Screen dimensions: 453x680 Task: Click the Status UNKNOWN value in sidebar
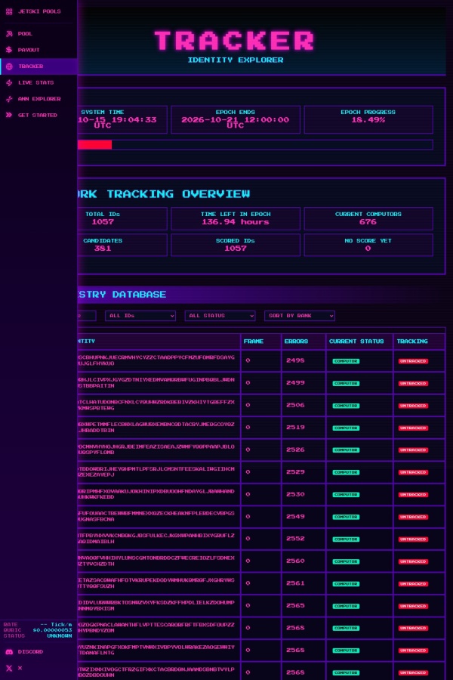coord(60,635)
